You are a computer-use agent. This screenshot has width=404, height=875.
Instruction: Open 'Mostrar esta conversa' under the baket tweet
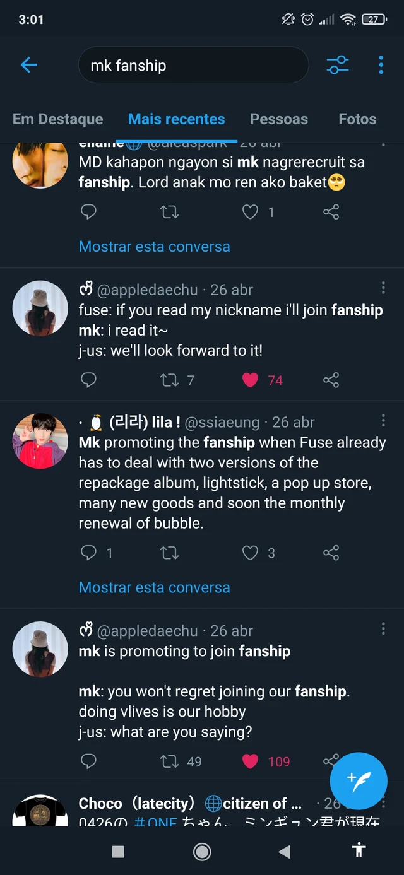[x=155, y=247]
